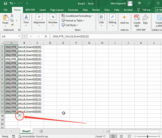Screen dimensions: 162x138
Task: Undo the last action
Action: point(11,3)
